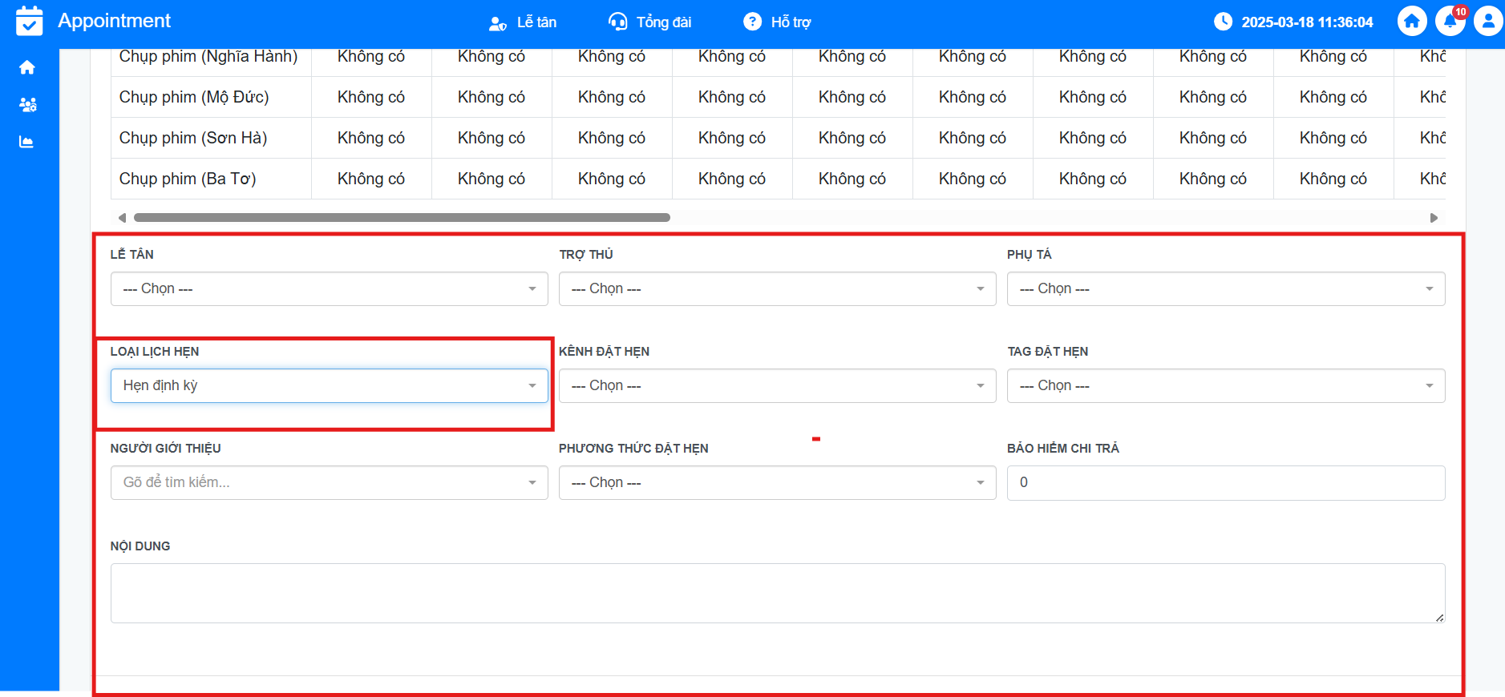Click the Appointment calendar logo icon

(x=30, y=22)
